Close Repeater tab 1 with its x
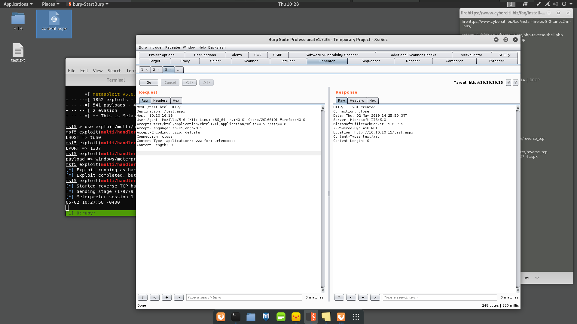Image resolution: width=577 pixels, height=324 pixels. click(147, 70)
